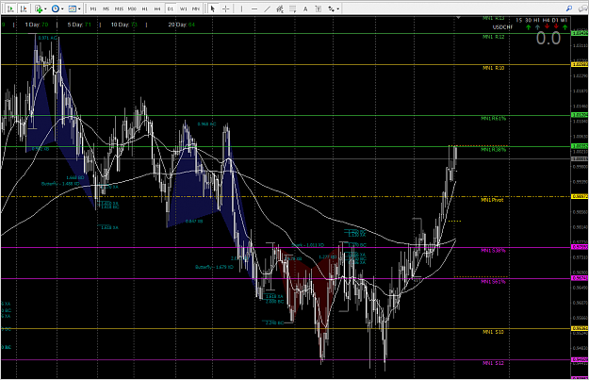Click the USDCHF symbol label
Viewport: 589px width, 380px height.
pos(502,27)
